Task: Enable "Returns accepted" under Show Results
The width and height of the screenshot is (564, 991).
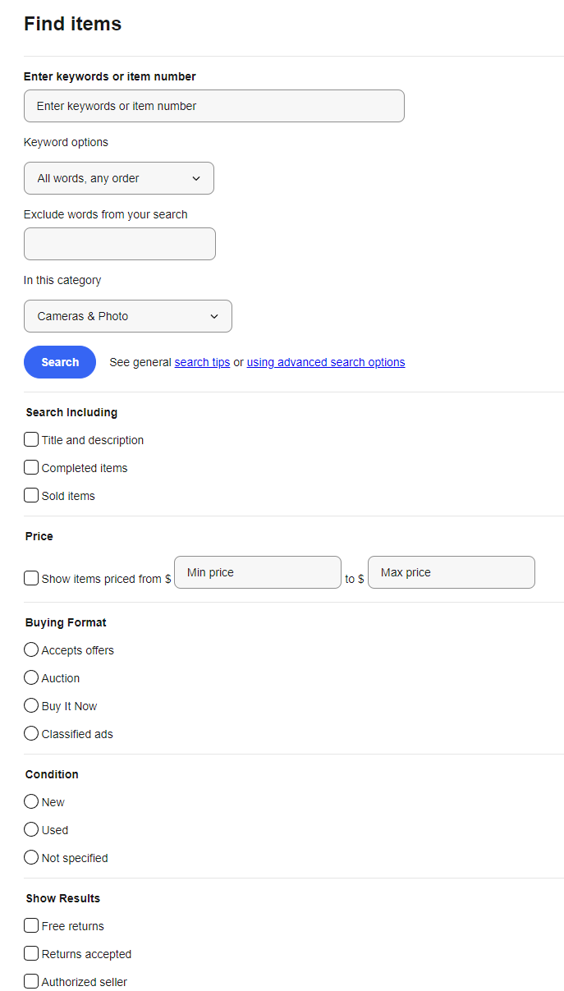Action: [x=30, y=953]
